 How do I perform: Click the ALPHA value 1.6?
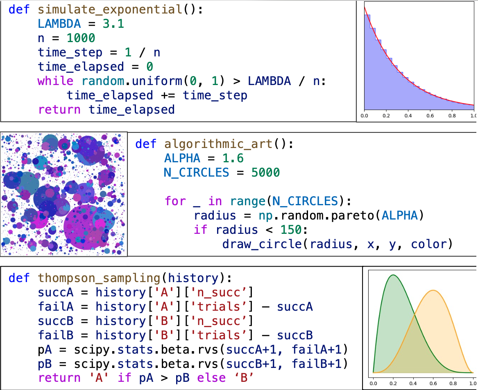pyautogui.click(x=233, y=158)
